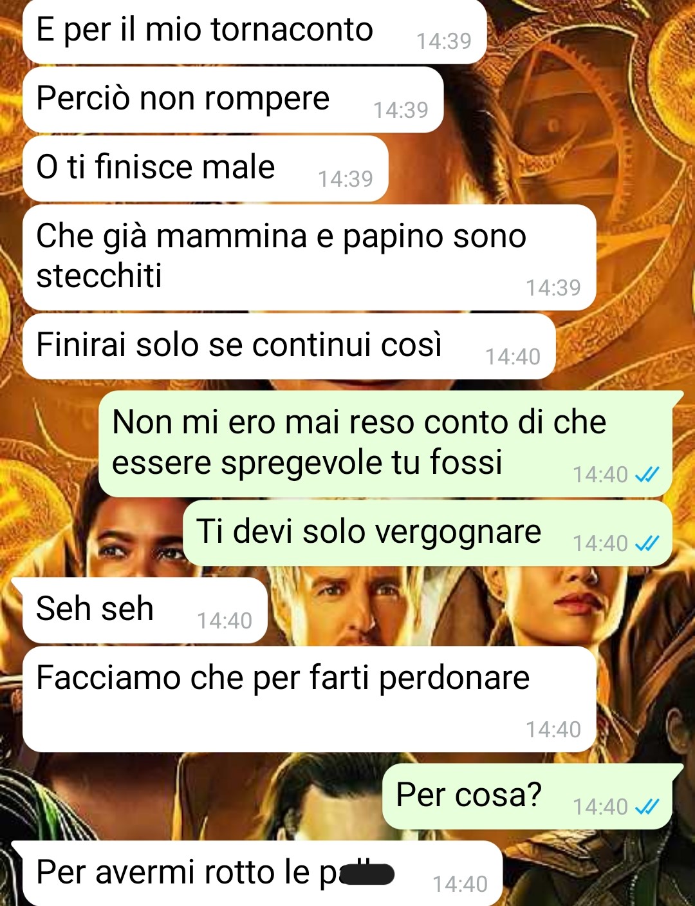The height and width of the screenshot is (906, 695).
Task: Tap the read-receipt ticks on 'Ti devi solo vergognare'
Action: 647,543
